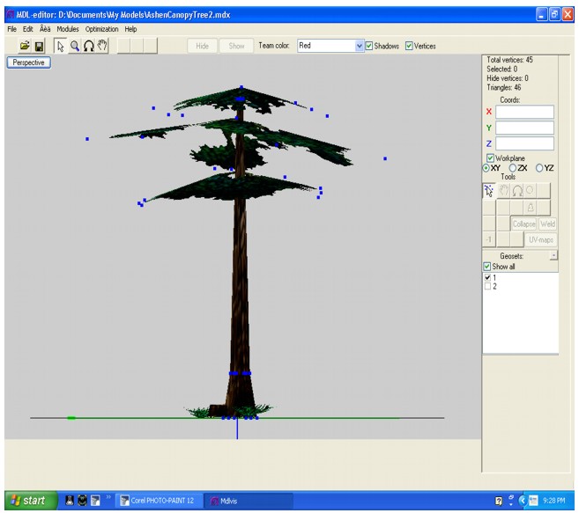
Task: Open the Modules menu
Action: (68, 29)
